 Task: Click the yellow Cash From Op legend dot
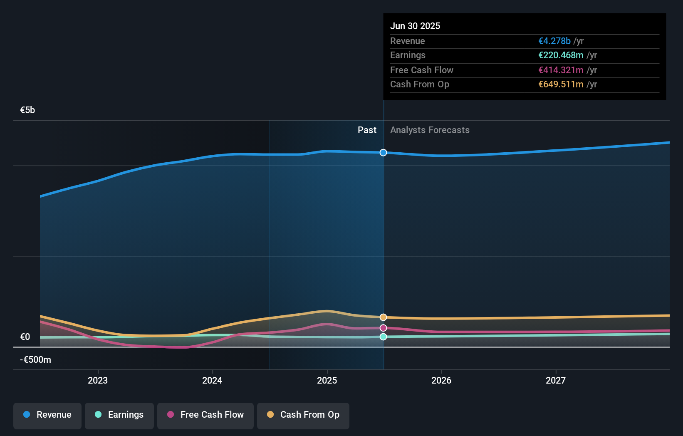point(270,415)
